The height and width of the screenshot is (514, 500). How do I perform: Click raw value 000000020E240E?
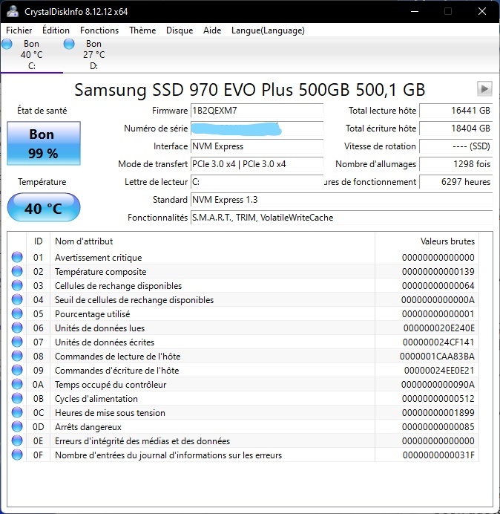pos(438,328)
